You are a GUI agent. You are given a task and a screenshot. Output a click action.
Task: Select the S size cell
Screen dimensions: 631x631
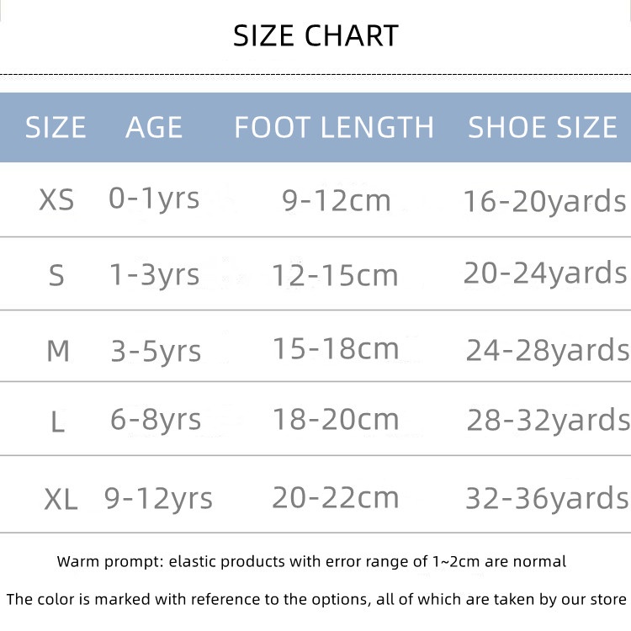pos(56,275)
